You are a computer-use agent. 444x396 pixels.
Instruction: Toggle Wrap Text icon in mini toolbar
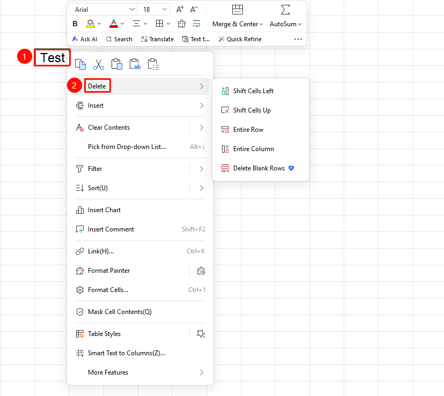point(196,24)
